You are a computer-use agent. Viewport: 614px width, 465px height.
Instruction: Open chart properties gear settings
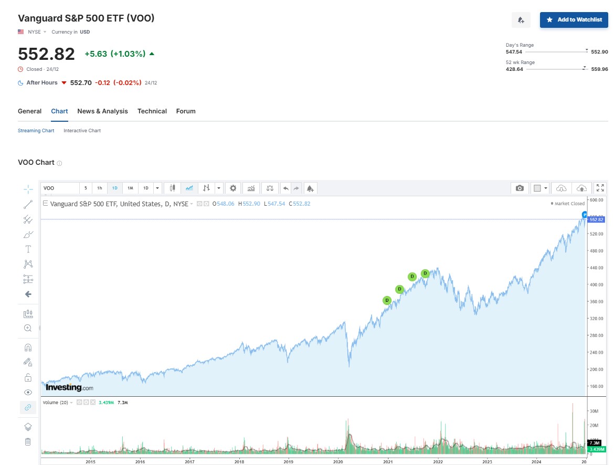tap(233, 188)
